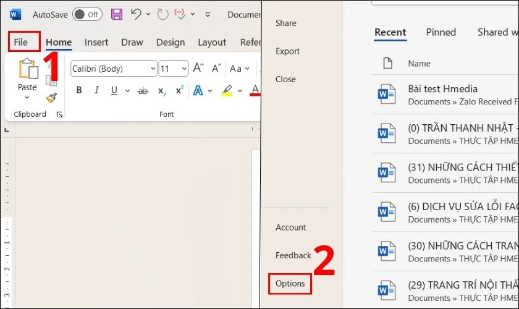519x309 pixels.
Task: Open the Design ribbon tab
Action: point(171,43)
